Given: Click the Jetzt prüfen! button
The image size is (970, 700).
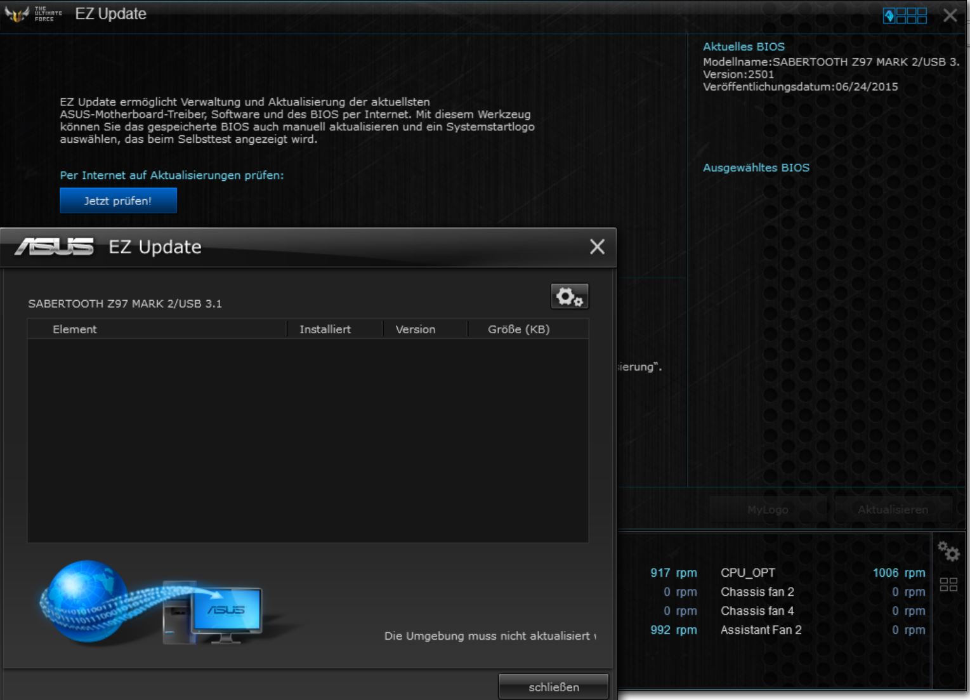Looking at the screenshot, I should [118, 201].
